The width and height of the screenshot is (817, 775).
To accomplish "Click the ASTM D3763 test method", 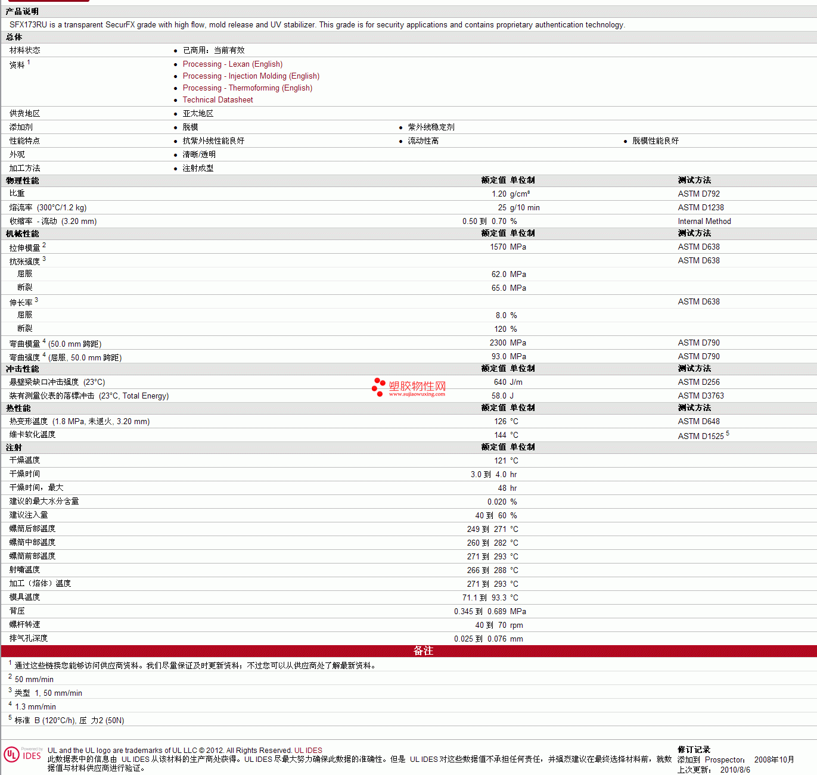I will [701, 396].
